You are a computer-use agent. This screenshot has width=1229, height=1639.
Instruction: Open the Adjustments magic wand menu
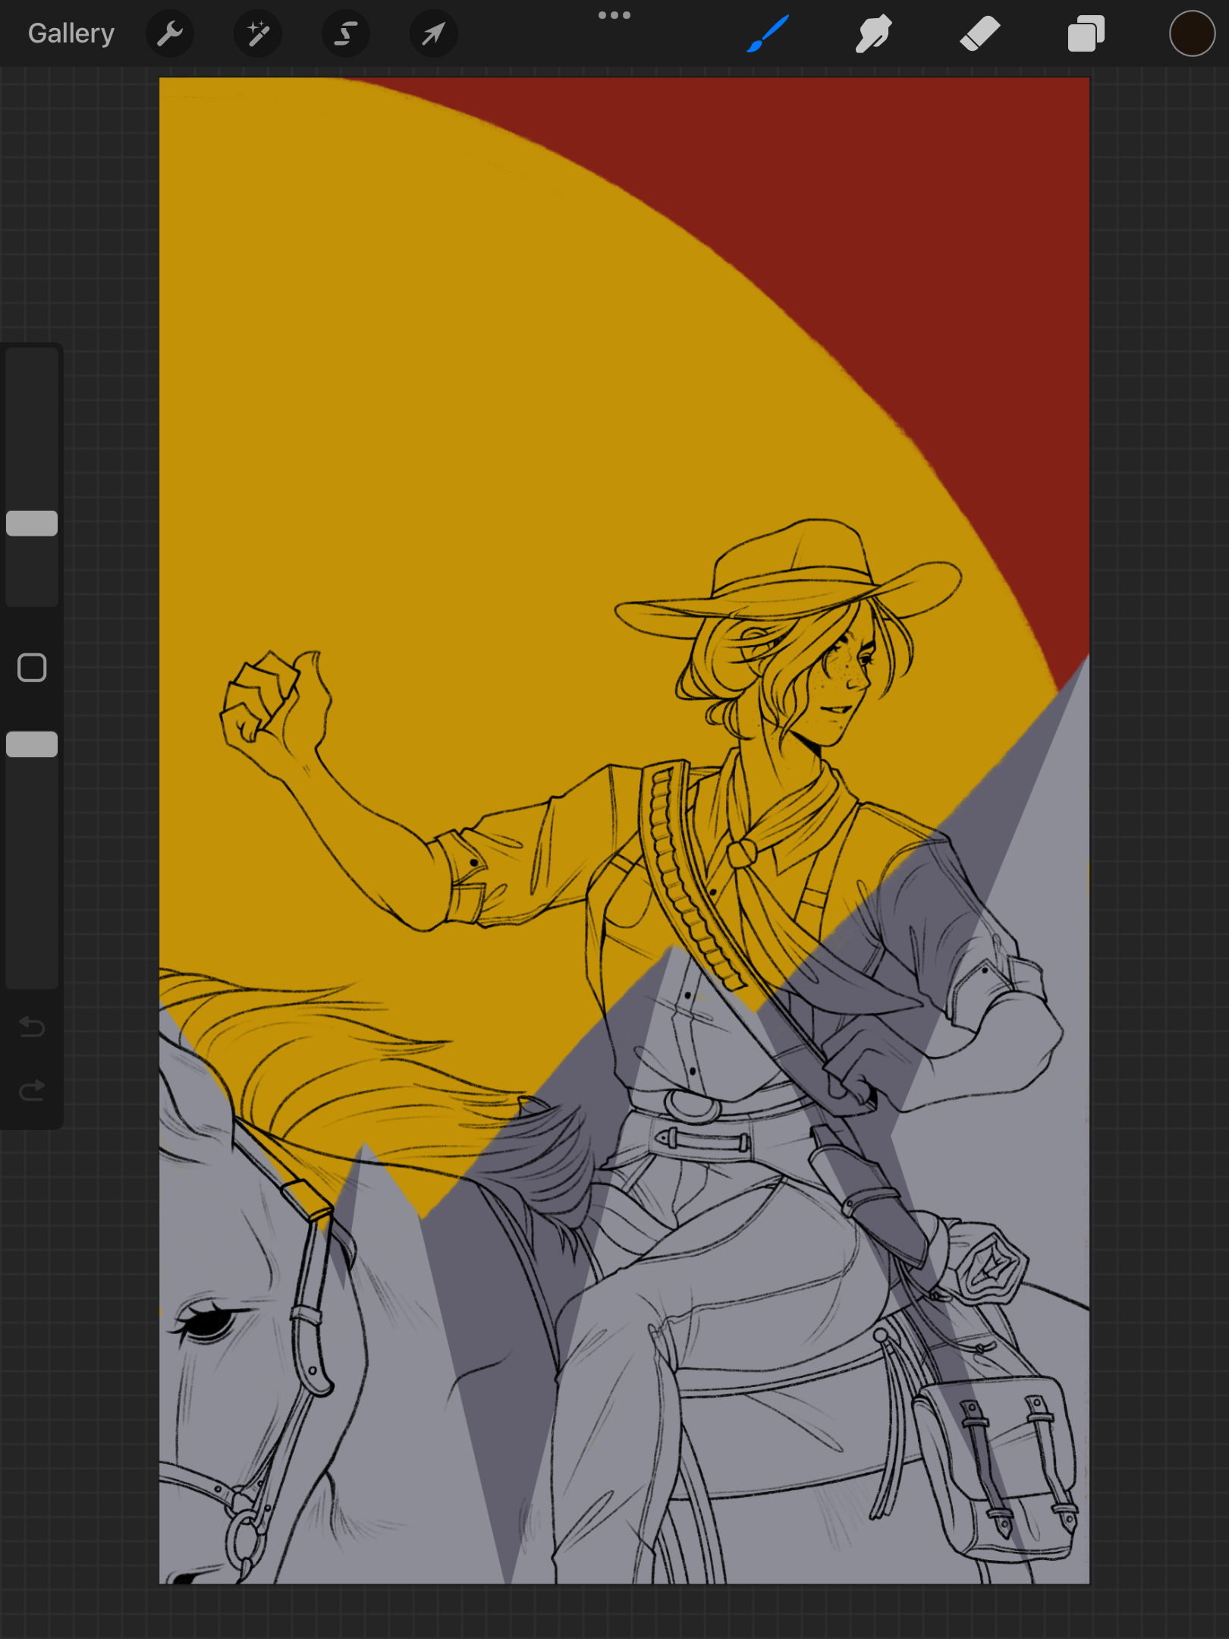click(x=258, y=33)
